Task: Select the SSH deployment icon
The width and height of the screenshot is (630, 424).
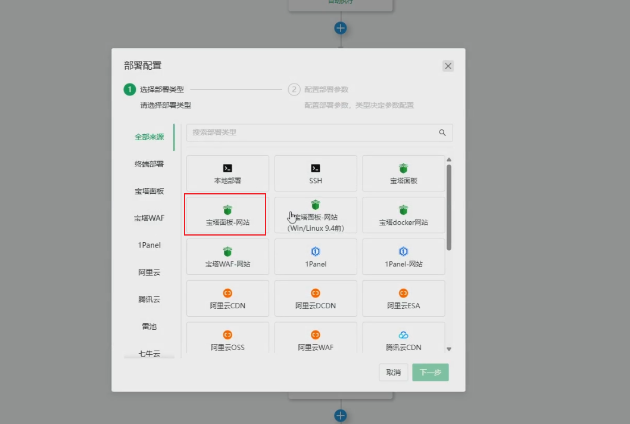Action: [315, 173]
